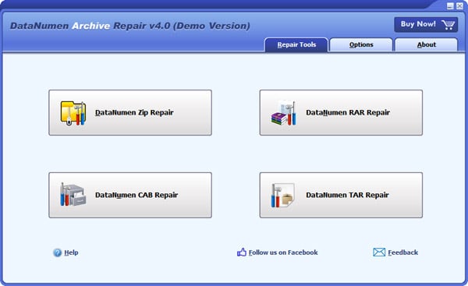Click the TAR Repair package document icon
The height and width of the screenshot is (286, 468).
click(282, 195)
